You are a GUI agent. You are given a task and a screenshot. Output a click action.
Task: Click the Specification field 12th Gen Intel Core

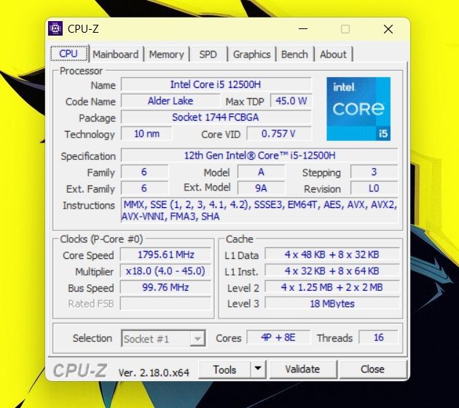coord(259,155)
